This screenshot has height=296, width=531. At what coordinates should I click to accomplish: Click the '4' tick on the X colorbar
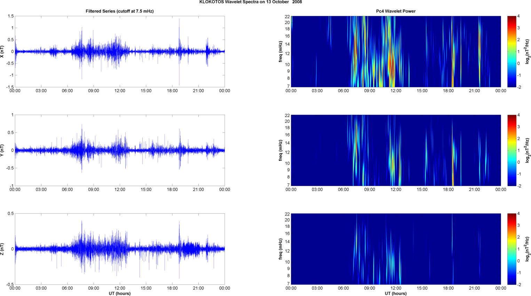[518, 16]
